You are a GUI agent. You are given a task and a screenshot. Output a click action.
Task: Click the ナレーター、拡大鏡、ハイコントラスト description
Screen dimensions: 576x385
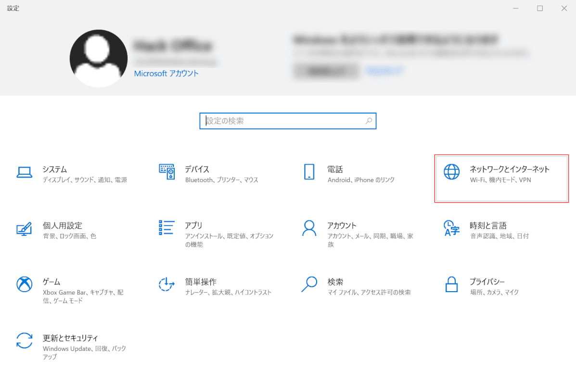(228, 293)
